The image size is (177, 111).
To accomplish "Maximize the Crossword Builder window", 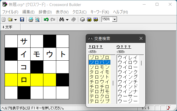I will click(157, 4).
